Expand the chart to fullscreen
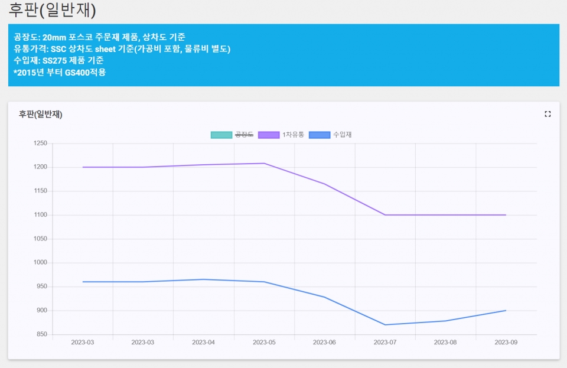 tap(548, 114)
